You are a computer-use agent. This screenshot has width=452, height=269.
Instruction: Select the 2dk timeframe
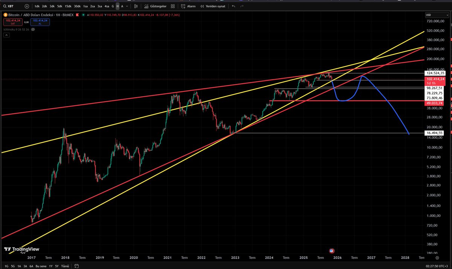pyautogui.click(x=44, y=6)
